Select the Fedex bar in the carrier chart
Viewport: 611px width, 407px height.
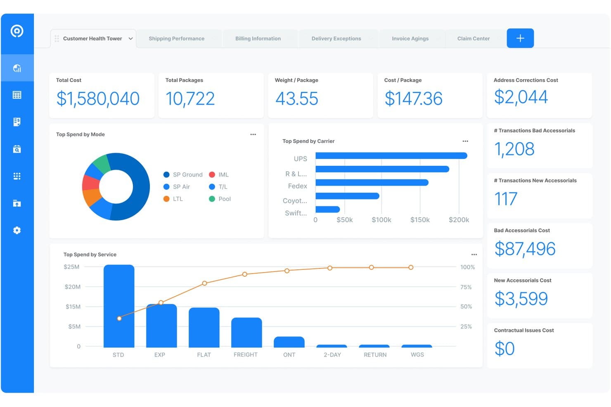point(372,183)
